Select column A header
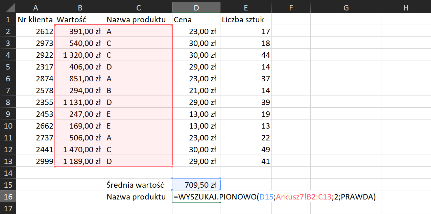The width and height of the screenshot is (431, 214). pos(35,7)
